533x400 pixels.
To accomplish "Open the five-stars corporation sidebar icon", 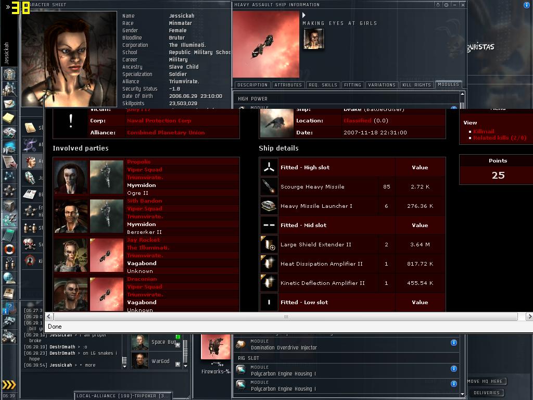I will click(9, 191).
